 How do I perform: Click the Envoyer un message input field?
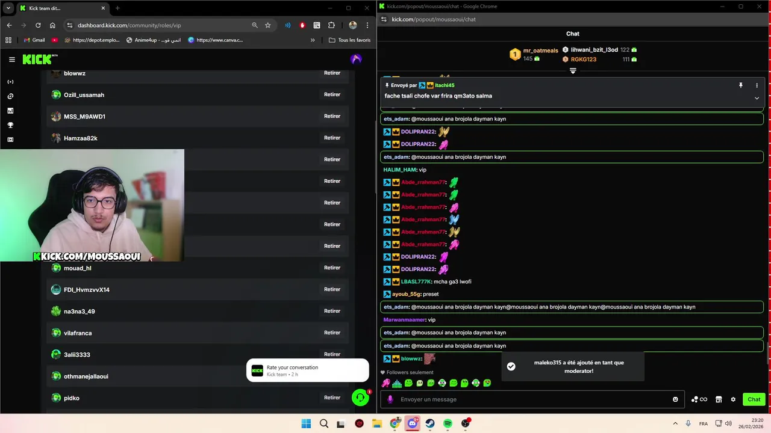tap(533, 399)
